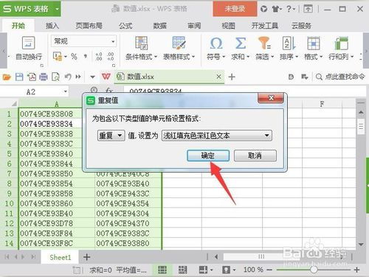Screen dimensions: 369x277
Task: Toggle page break preview in status bar
Action: (x=182, y=270)
